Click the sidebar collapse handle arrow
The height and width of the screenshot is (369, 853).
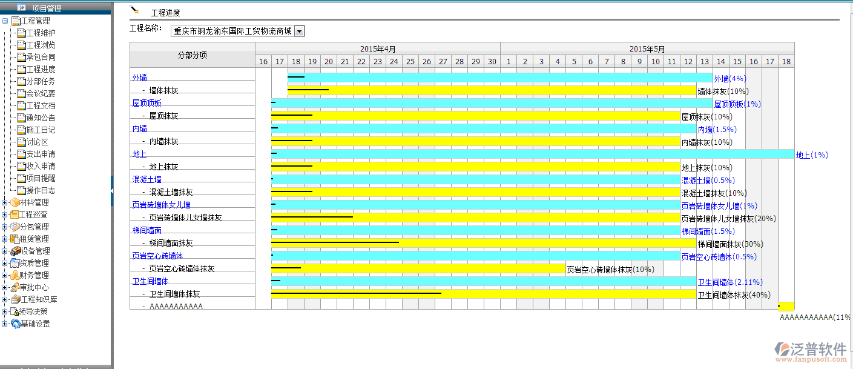click(x=111, y=190)
